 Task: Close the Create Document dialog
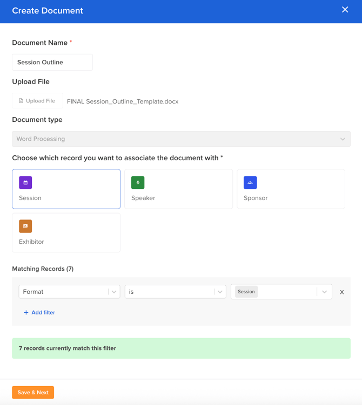click(x=345, y=10)
